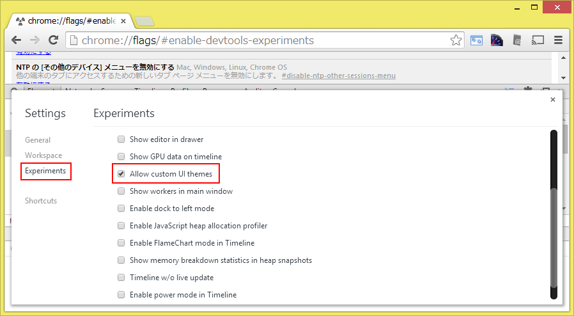This screenshot has height=316, width=574.
Task: Click flags page scroll down arrow
Action: pyautogui.click(x=563, y=78)
